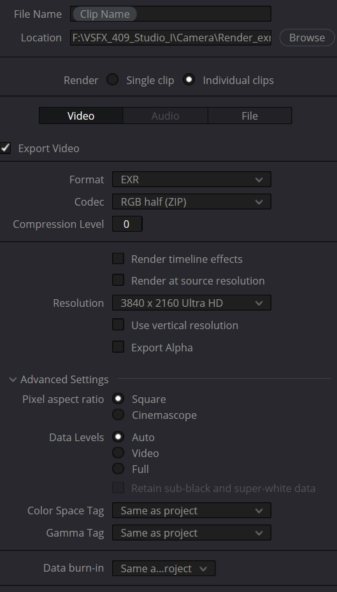Open the Data burn-in dropdown
The width and height of the screenshot is (337, 592).
(164, 568)
